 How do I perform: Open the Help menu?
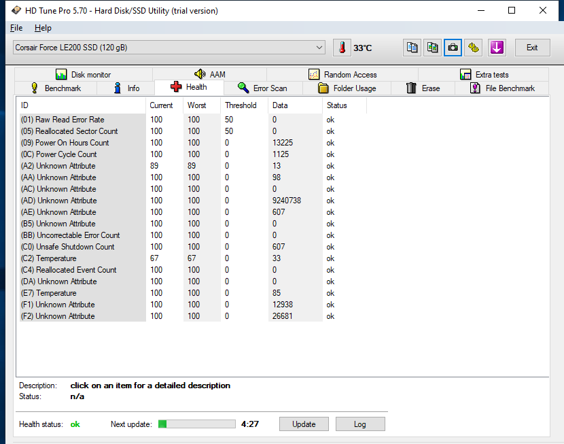pyautogui.click(x=43, y=28)
